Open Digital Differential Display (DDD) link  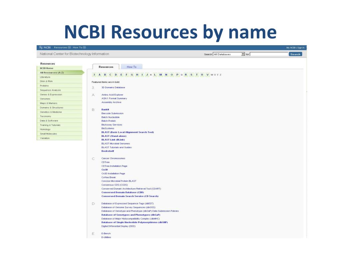point(118,226)
